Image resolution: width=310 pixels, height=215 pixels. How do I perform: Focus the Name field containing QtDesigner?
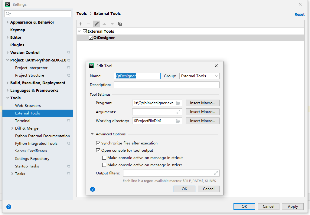pos(137,76)
